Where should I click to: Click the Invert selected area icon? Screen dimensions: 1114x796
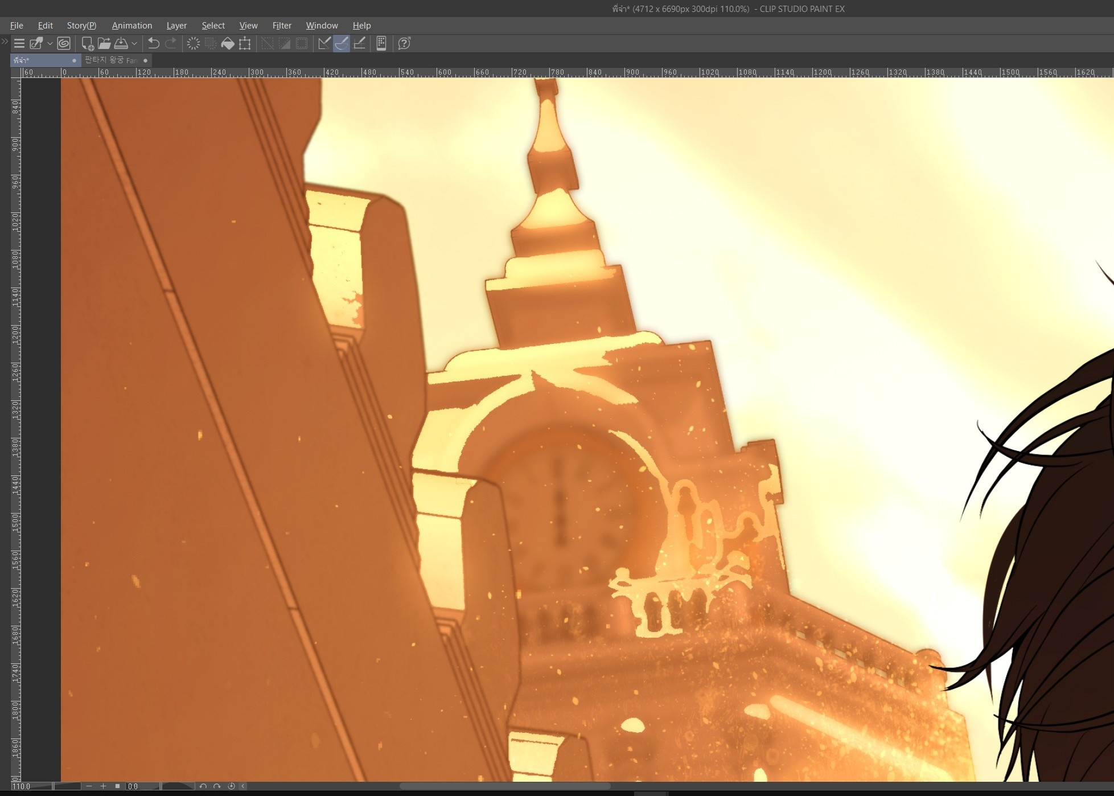tap(285, 43)
